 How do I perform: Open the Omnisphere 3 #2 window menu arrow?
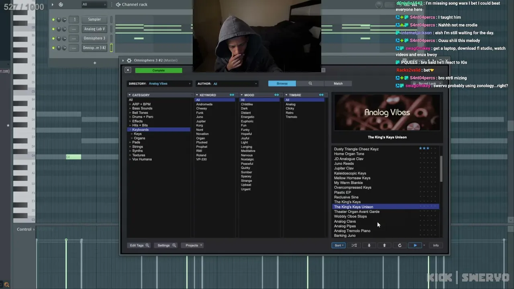(123, 61)
